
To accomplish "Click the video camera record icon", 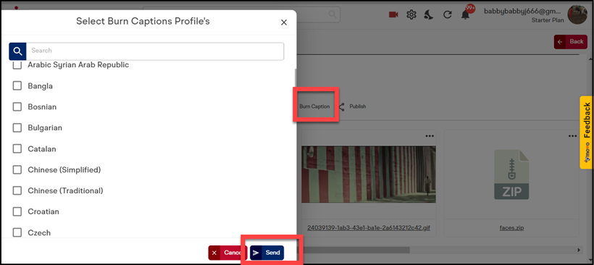I will click(x=393, y=14).
